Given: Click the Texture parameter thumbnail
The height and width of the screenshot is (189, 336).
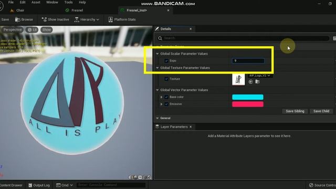Looking at the screenshot, I should pos(238,79).
